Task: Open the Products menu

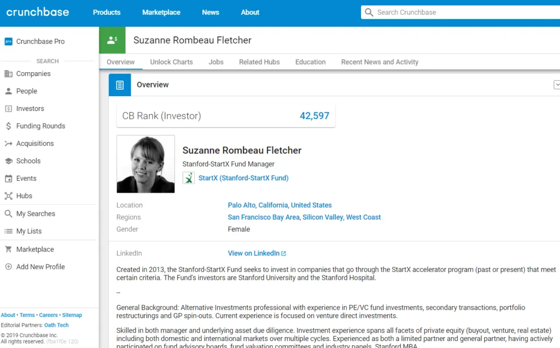Action: click(x=107, y=13)
